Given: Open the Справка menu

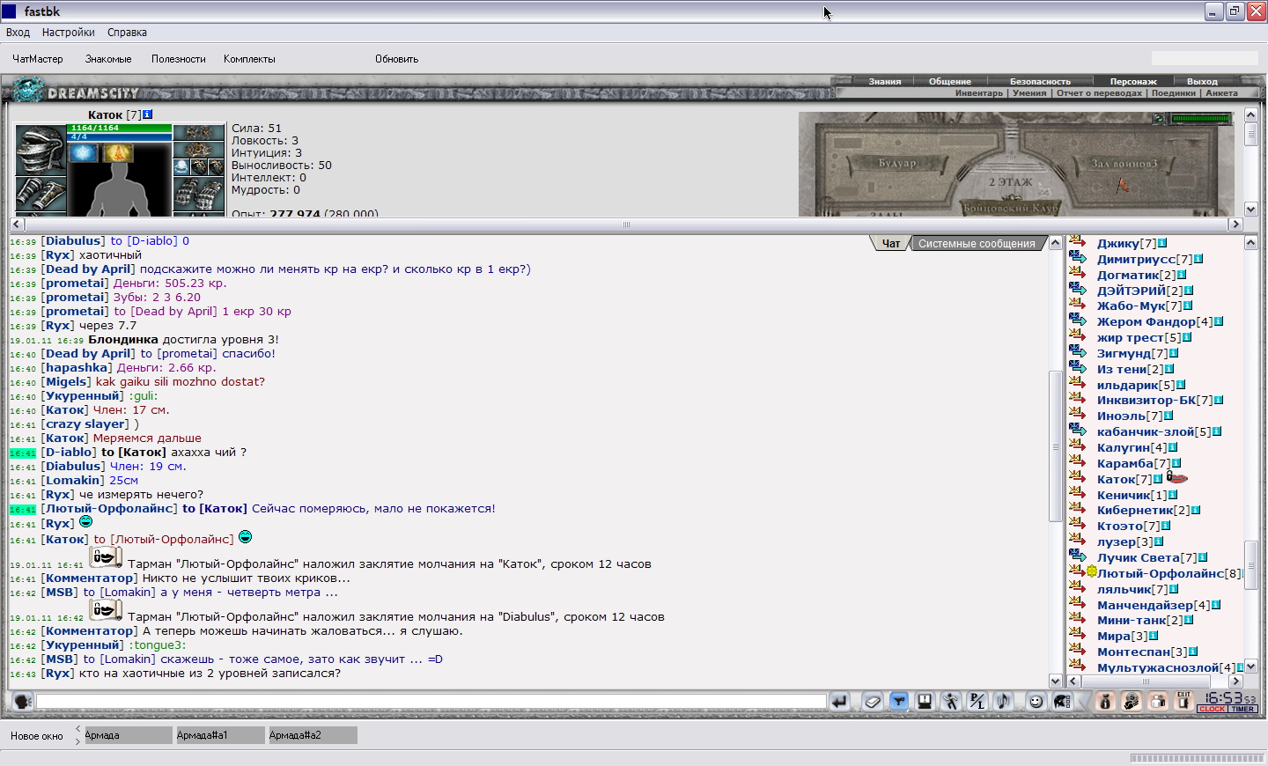Looking at the screenshot, I should [127, 33].
